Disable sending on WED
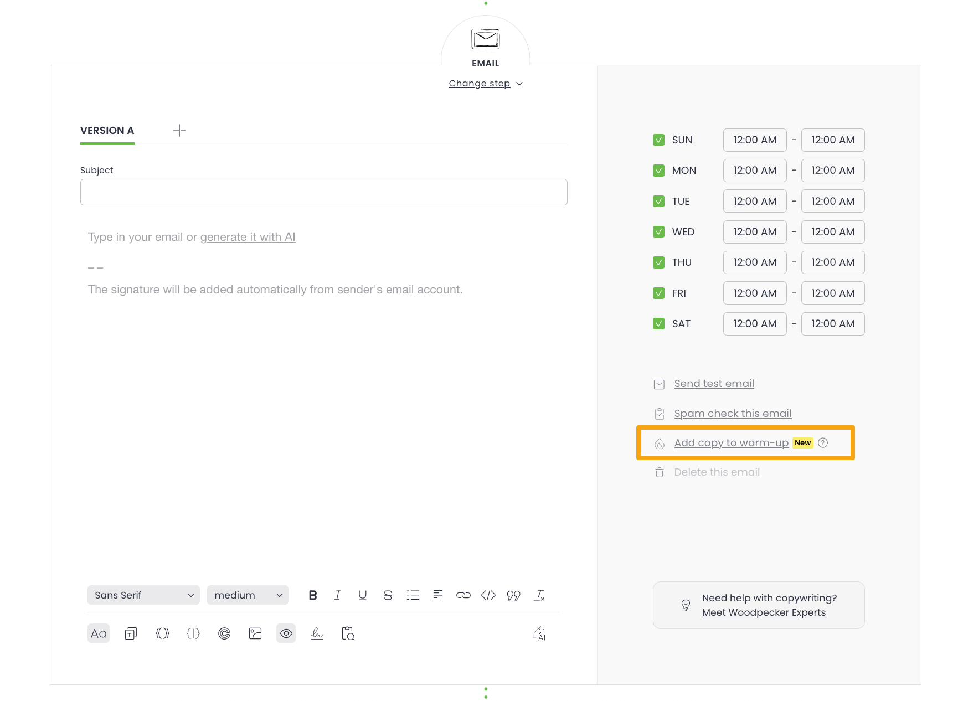The image size is (958, 701). click(x=658, y=232)
